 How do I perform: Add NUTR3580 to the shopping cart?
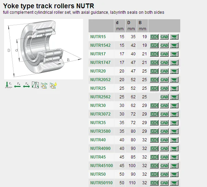(x=174, y=131)
